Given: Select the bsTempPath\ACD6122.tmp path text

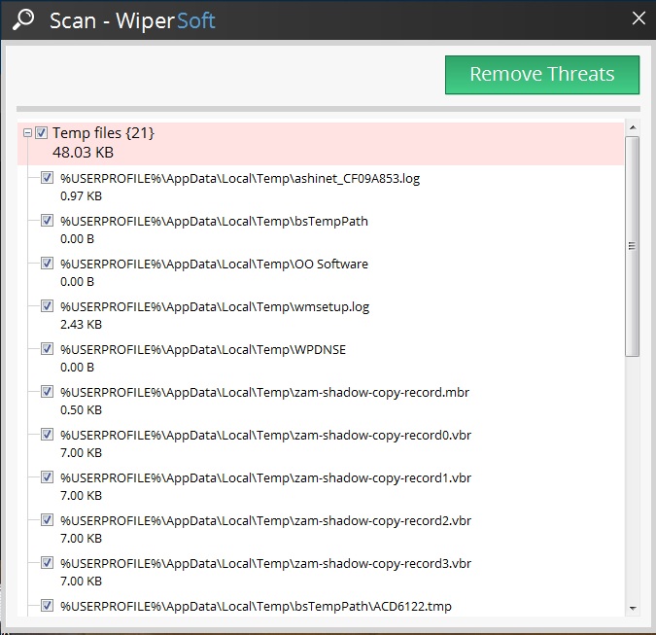Looking at the screenshot, I should [256, 607].
